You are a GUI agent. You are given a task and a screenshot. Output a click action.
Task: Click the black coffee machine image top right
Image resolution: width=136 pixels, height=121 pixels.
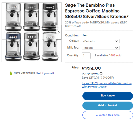click(x=50, y=17)
